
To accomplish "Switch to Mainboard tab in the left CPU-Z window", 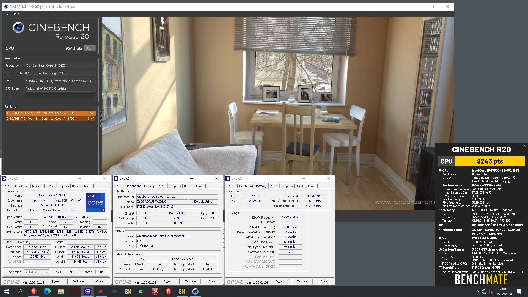I will pos(22,186).
